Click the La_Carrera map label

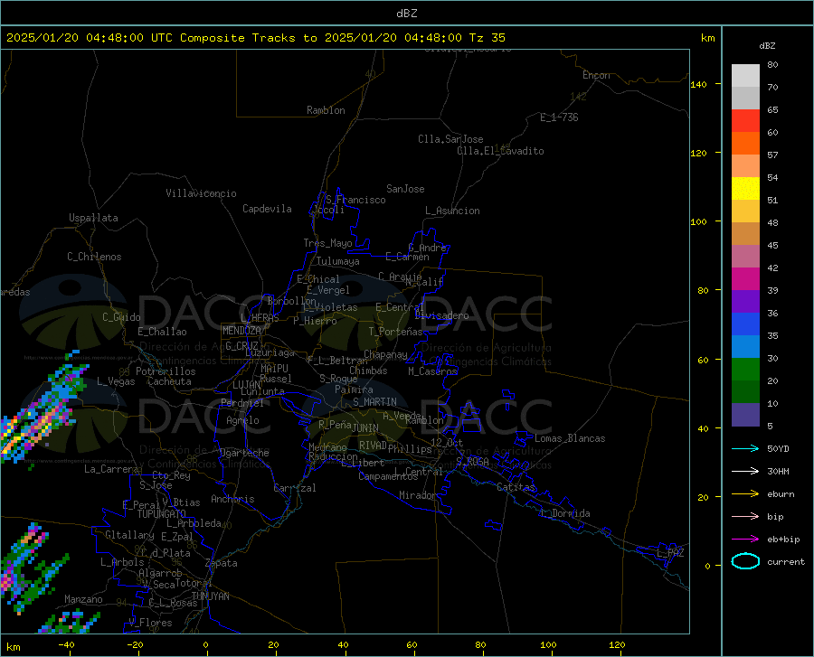111,469
